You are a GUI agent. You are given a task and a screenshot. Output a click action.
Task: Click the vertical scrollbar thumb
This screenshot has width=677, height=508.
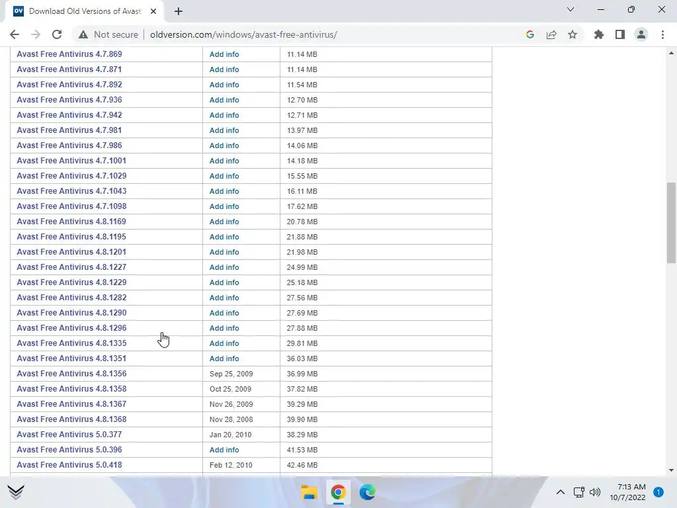[x=671, y=222]
